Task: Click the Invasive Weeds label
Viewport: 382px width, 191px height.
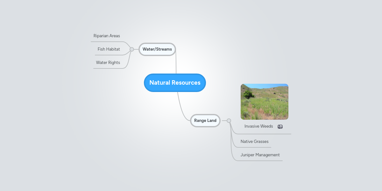Action: [258, 126]
